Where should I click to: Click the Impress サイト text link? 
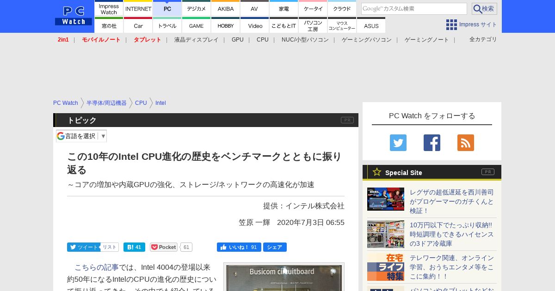478,24
